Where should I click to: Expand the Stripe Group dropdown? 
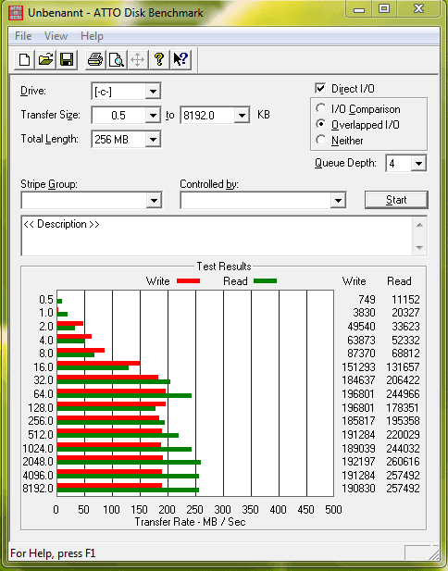click(154, 200)
